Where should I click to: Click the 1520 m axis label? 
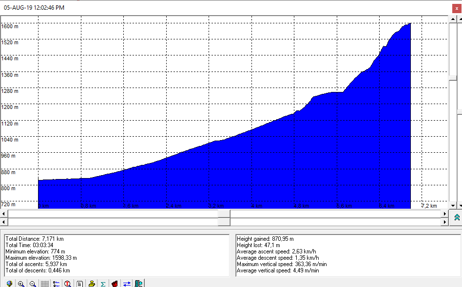coord(10,42)
